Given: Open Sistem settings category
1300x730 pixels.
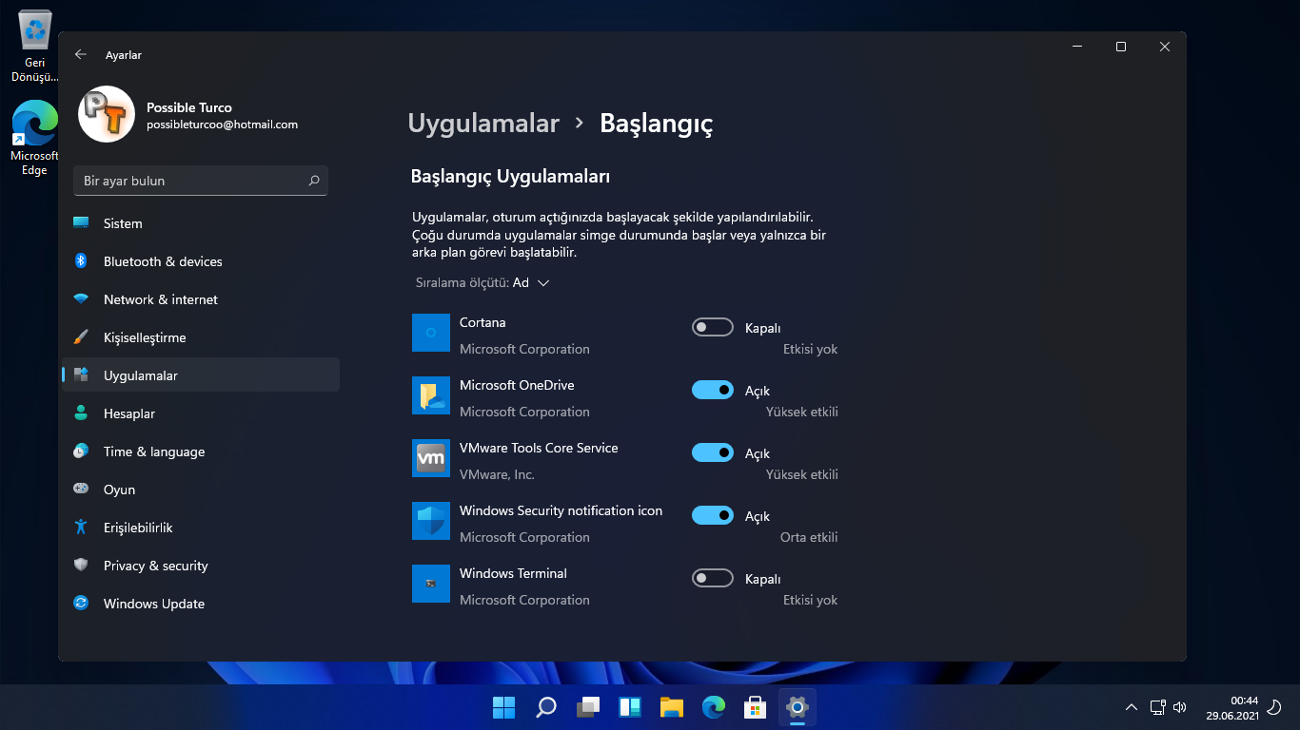Looking at the screenshot, I should click(x=201, y=223).
